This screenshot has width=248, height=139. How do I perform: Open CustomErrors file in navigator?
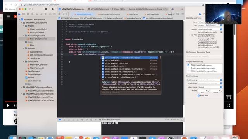(36, 52)
